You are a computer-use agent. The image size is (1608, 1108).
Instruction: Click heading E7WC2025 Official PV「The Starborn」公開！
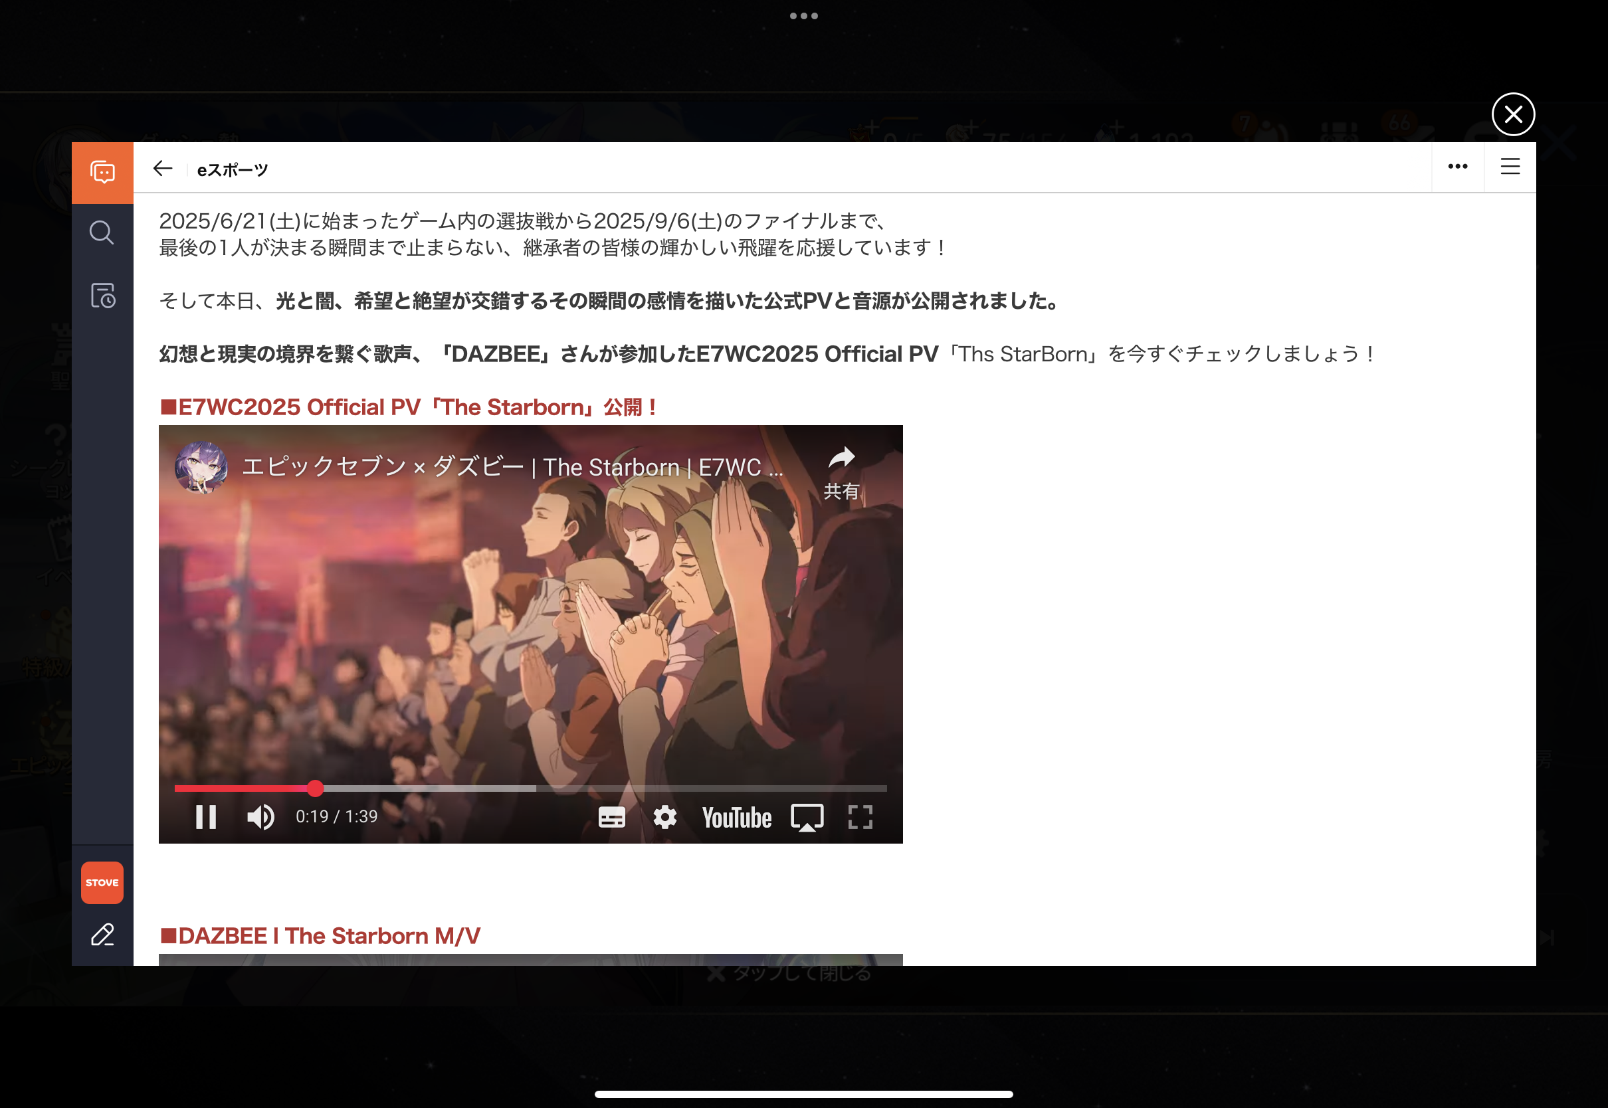pos(409,407)
